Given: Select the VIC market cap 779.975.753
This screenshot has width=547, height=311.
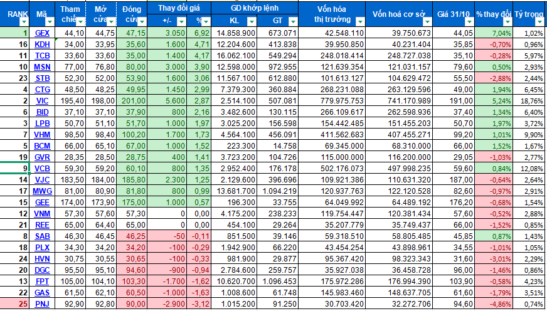Looking at the screenshot, I should point(332,101).
